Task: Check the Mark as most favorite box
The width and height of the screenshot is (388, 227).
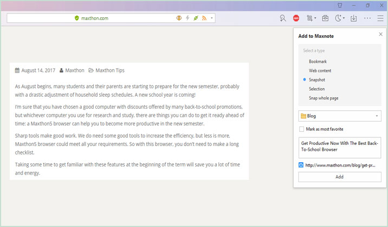Action: [301, 129]
